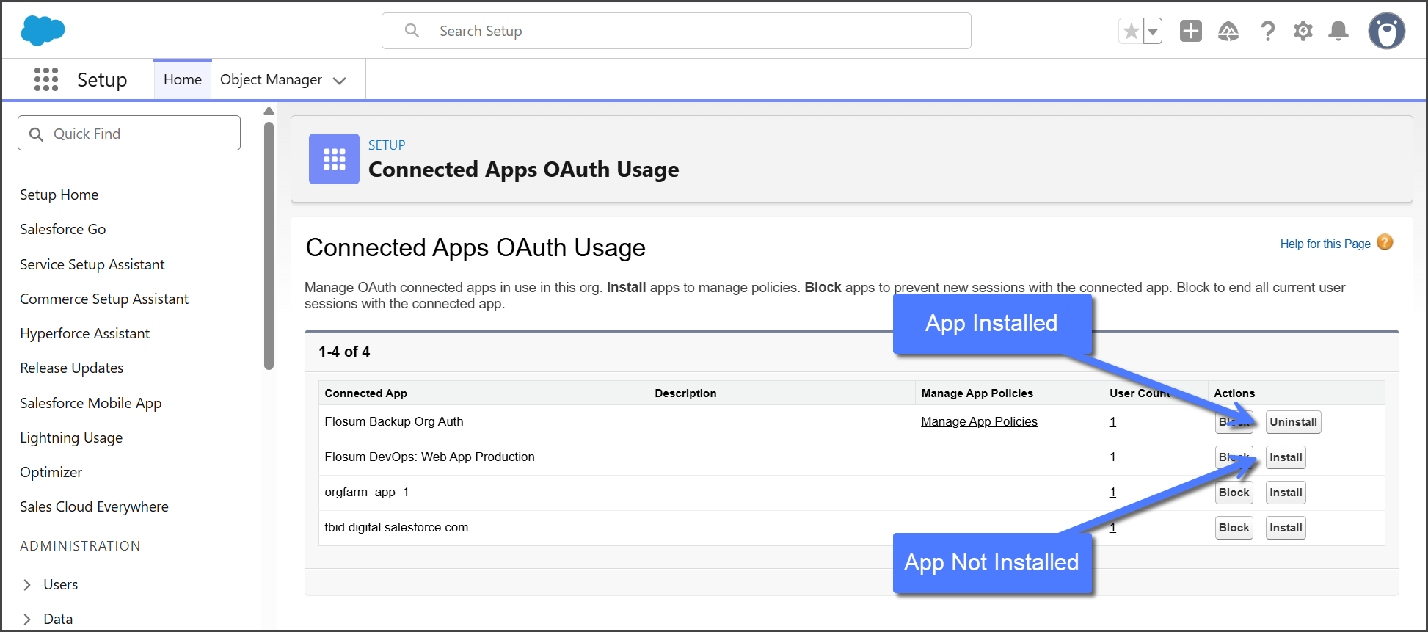Expand the favorites list dropdown arrow
This screenshot has width=1428, height=632.
click(1153, 32)
